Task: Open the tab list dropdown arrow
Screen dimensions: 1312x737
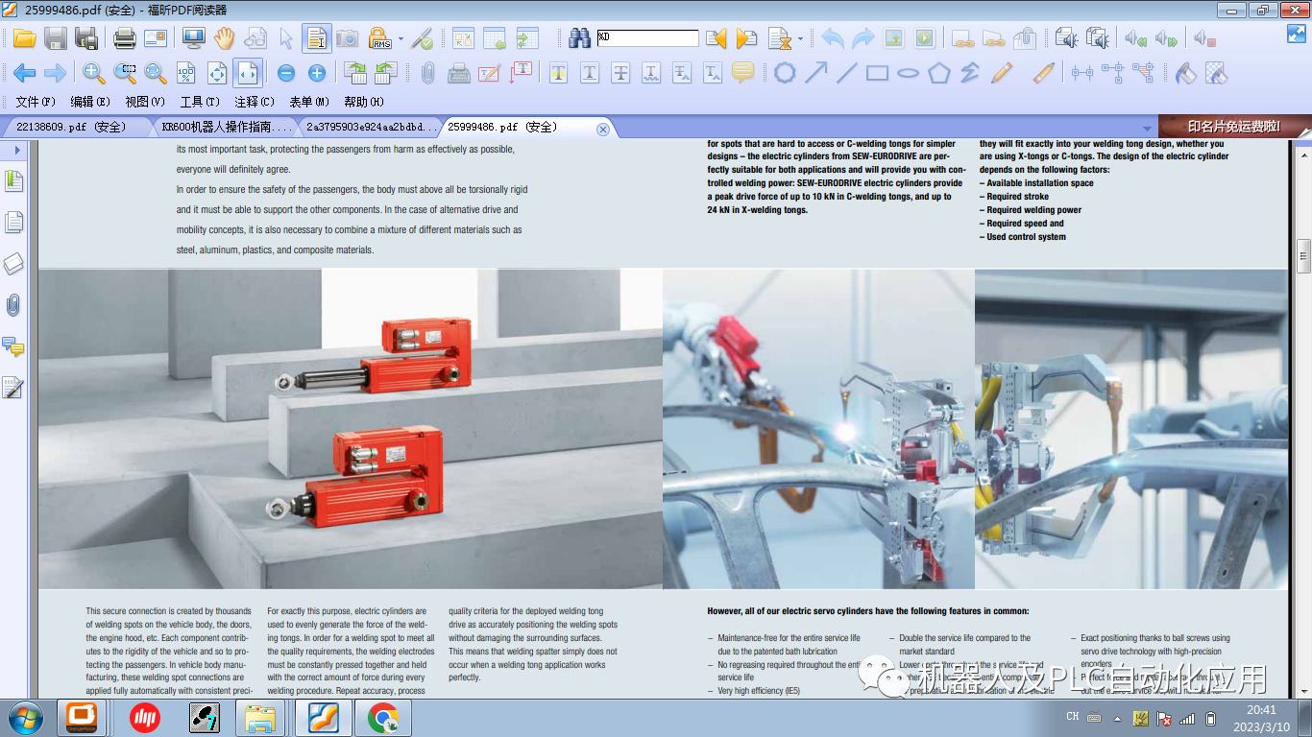Action: pos(1147,129)
